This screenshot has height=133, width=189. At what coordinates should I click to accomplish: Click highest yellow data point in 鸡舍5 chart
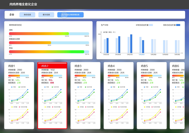pyautogui.click(x=160, y=110)
